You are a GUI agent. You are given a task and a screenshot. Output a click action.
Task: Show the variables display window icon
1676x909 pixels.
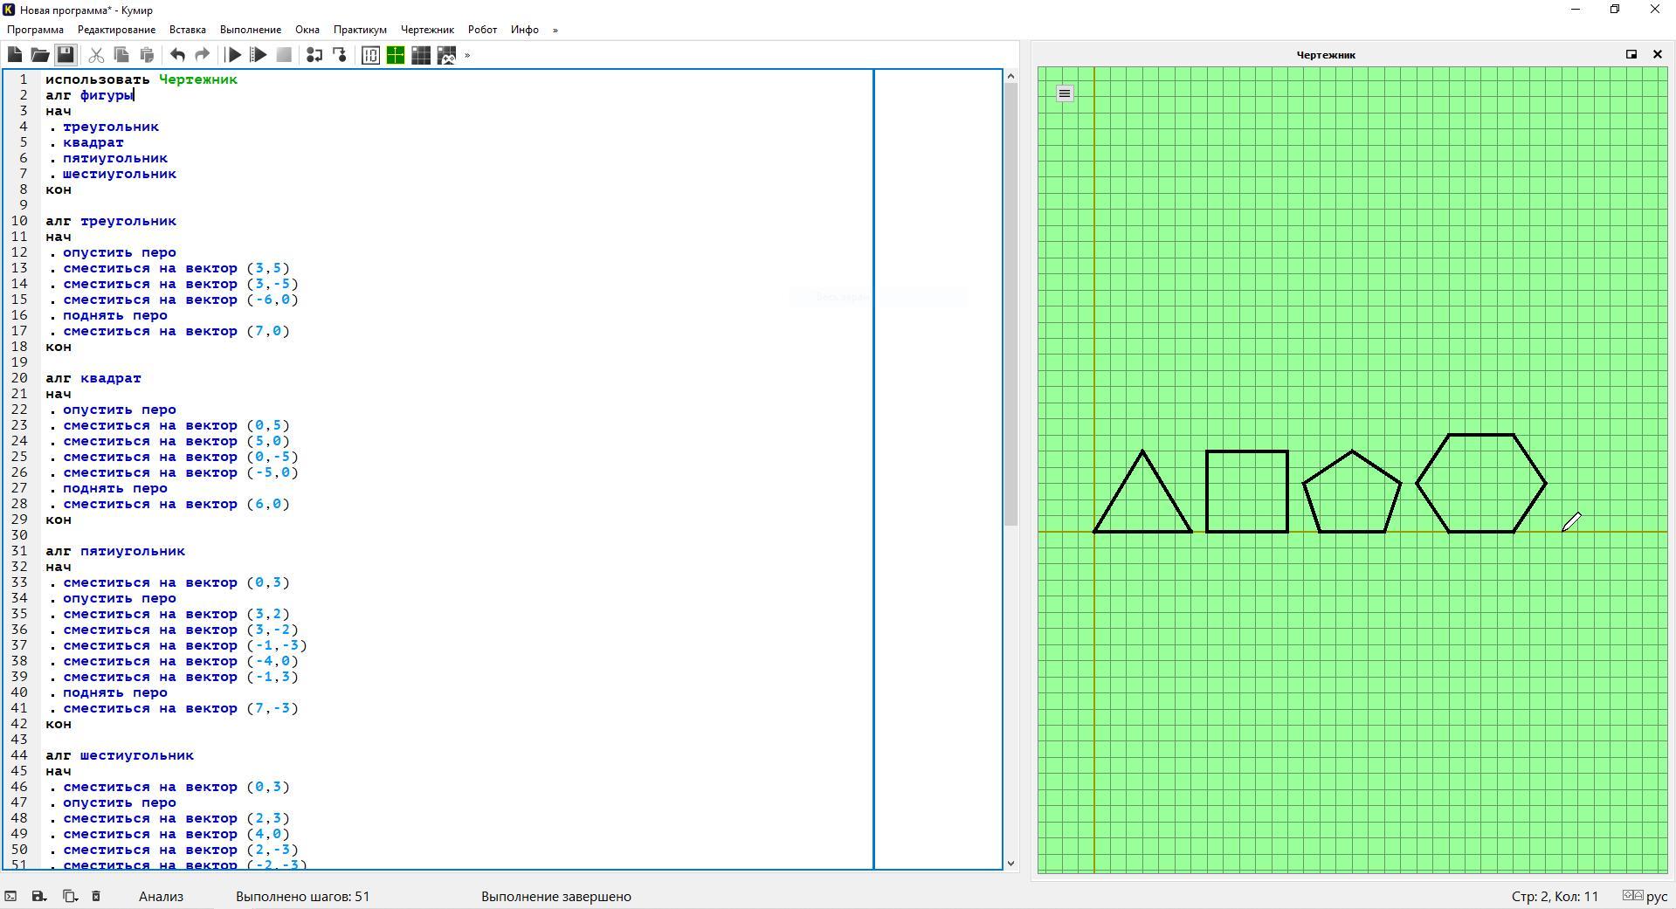click(x=370, y=55)
